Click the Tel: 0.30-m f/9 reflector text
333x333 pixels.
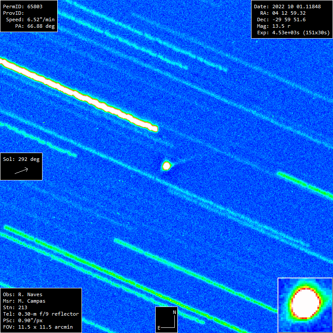tap(41, 314)
